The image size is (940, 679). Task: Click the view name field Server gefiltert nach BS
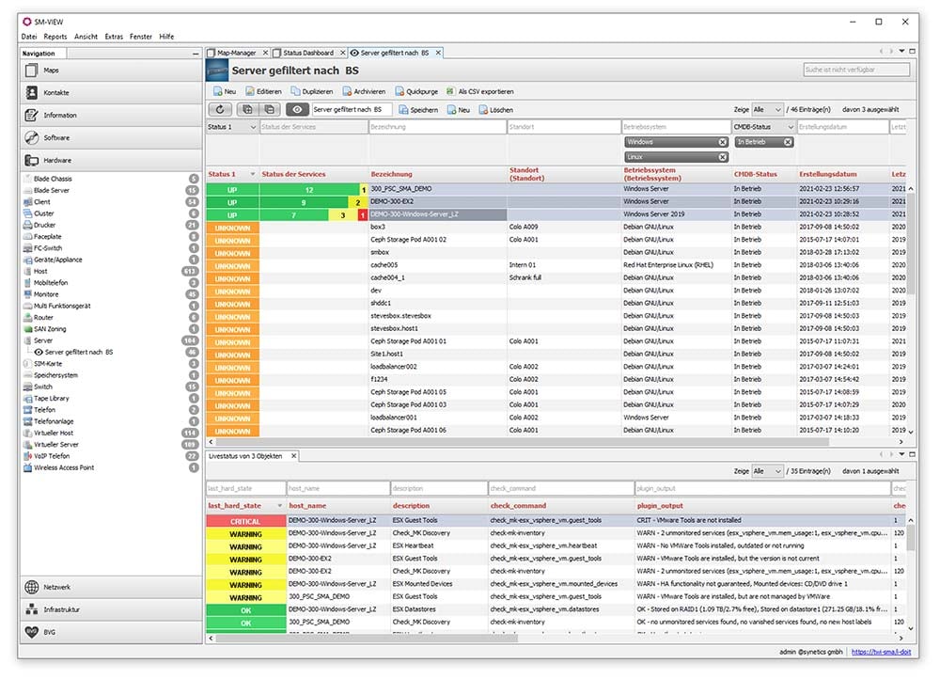tap(352, 110)
